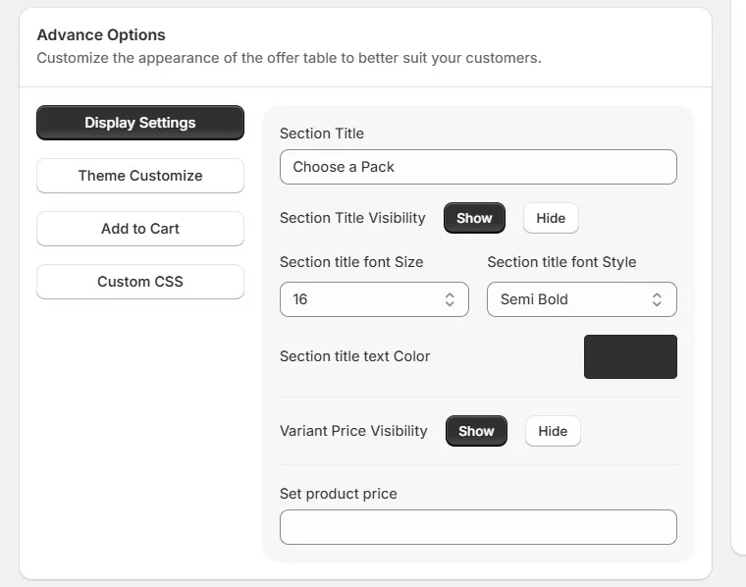Open the Display Settings tab
This screenshot has height=587, width=746.
[x=140, y=123]
